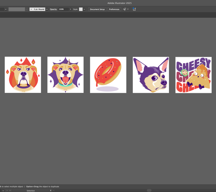Select the CHEESY nacho artboard
Viewport: 216px width, 192px height.
click(194, 75)
